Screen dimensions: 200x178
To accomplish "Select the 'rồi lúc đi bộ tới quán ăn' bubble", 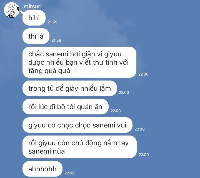I will click(x=66, y=107).
